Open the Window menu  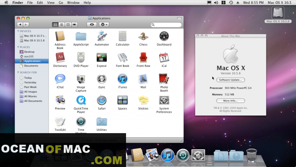(x=73, y=2)
